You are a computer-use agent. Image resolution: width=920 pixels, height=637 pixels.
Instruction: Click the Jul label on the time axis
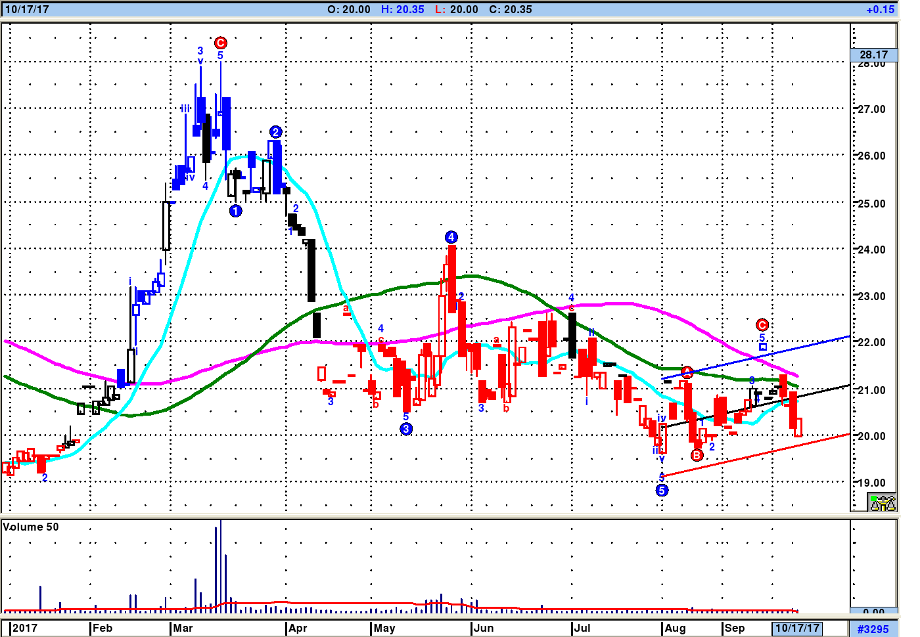click(x=582, y=628)
